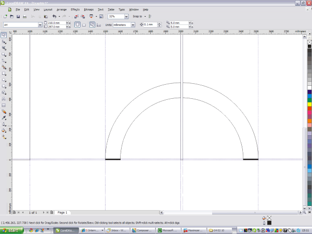Image resolution: width=312 pixels, height=234 pixels.
Task: Select the Eyedropper tool
Action: 4,118
